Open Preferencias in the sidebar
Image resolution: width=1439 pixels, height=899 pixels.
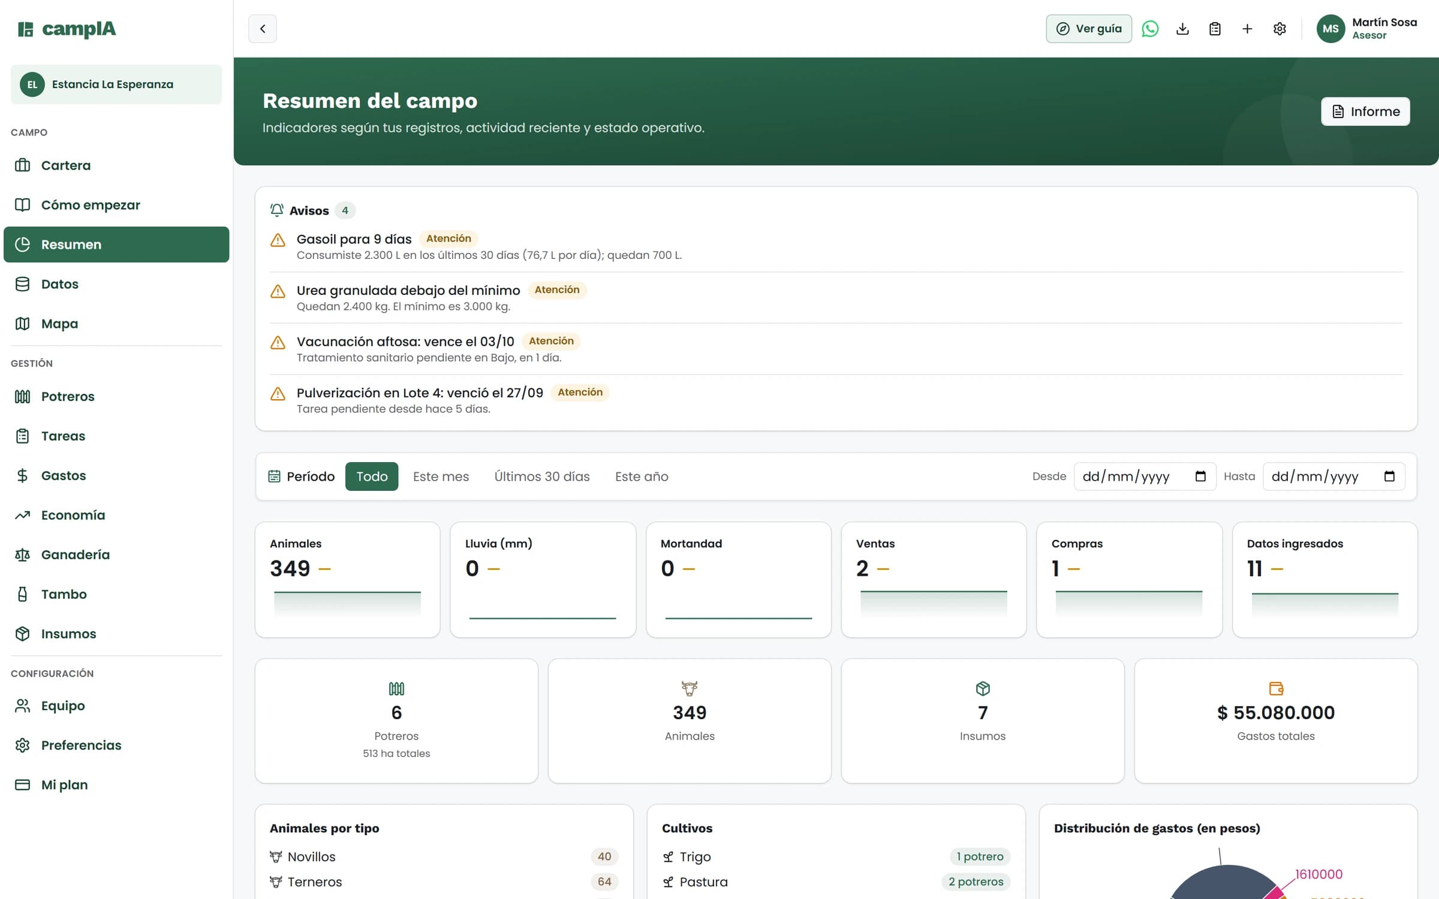[116, 745]
